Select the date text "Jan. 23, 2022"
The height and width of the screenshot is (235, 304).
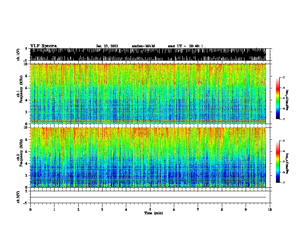coord(107,46)
